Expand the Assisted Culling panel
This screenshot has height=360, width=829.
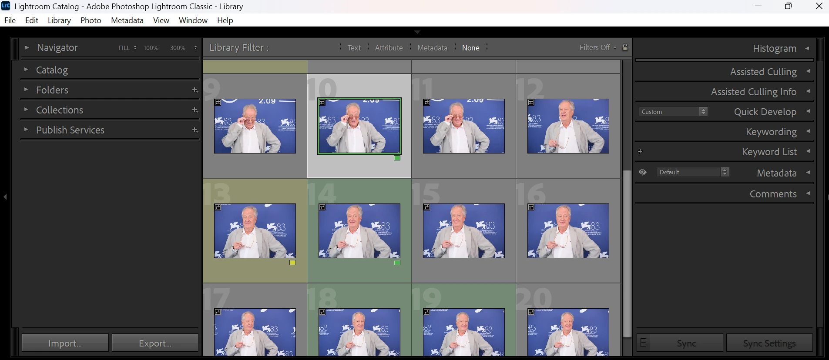click(808, 71)
